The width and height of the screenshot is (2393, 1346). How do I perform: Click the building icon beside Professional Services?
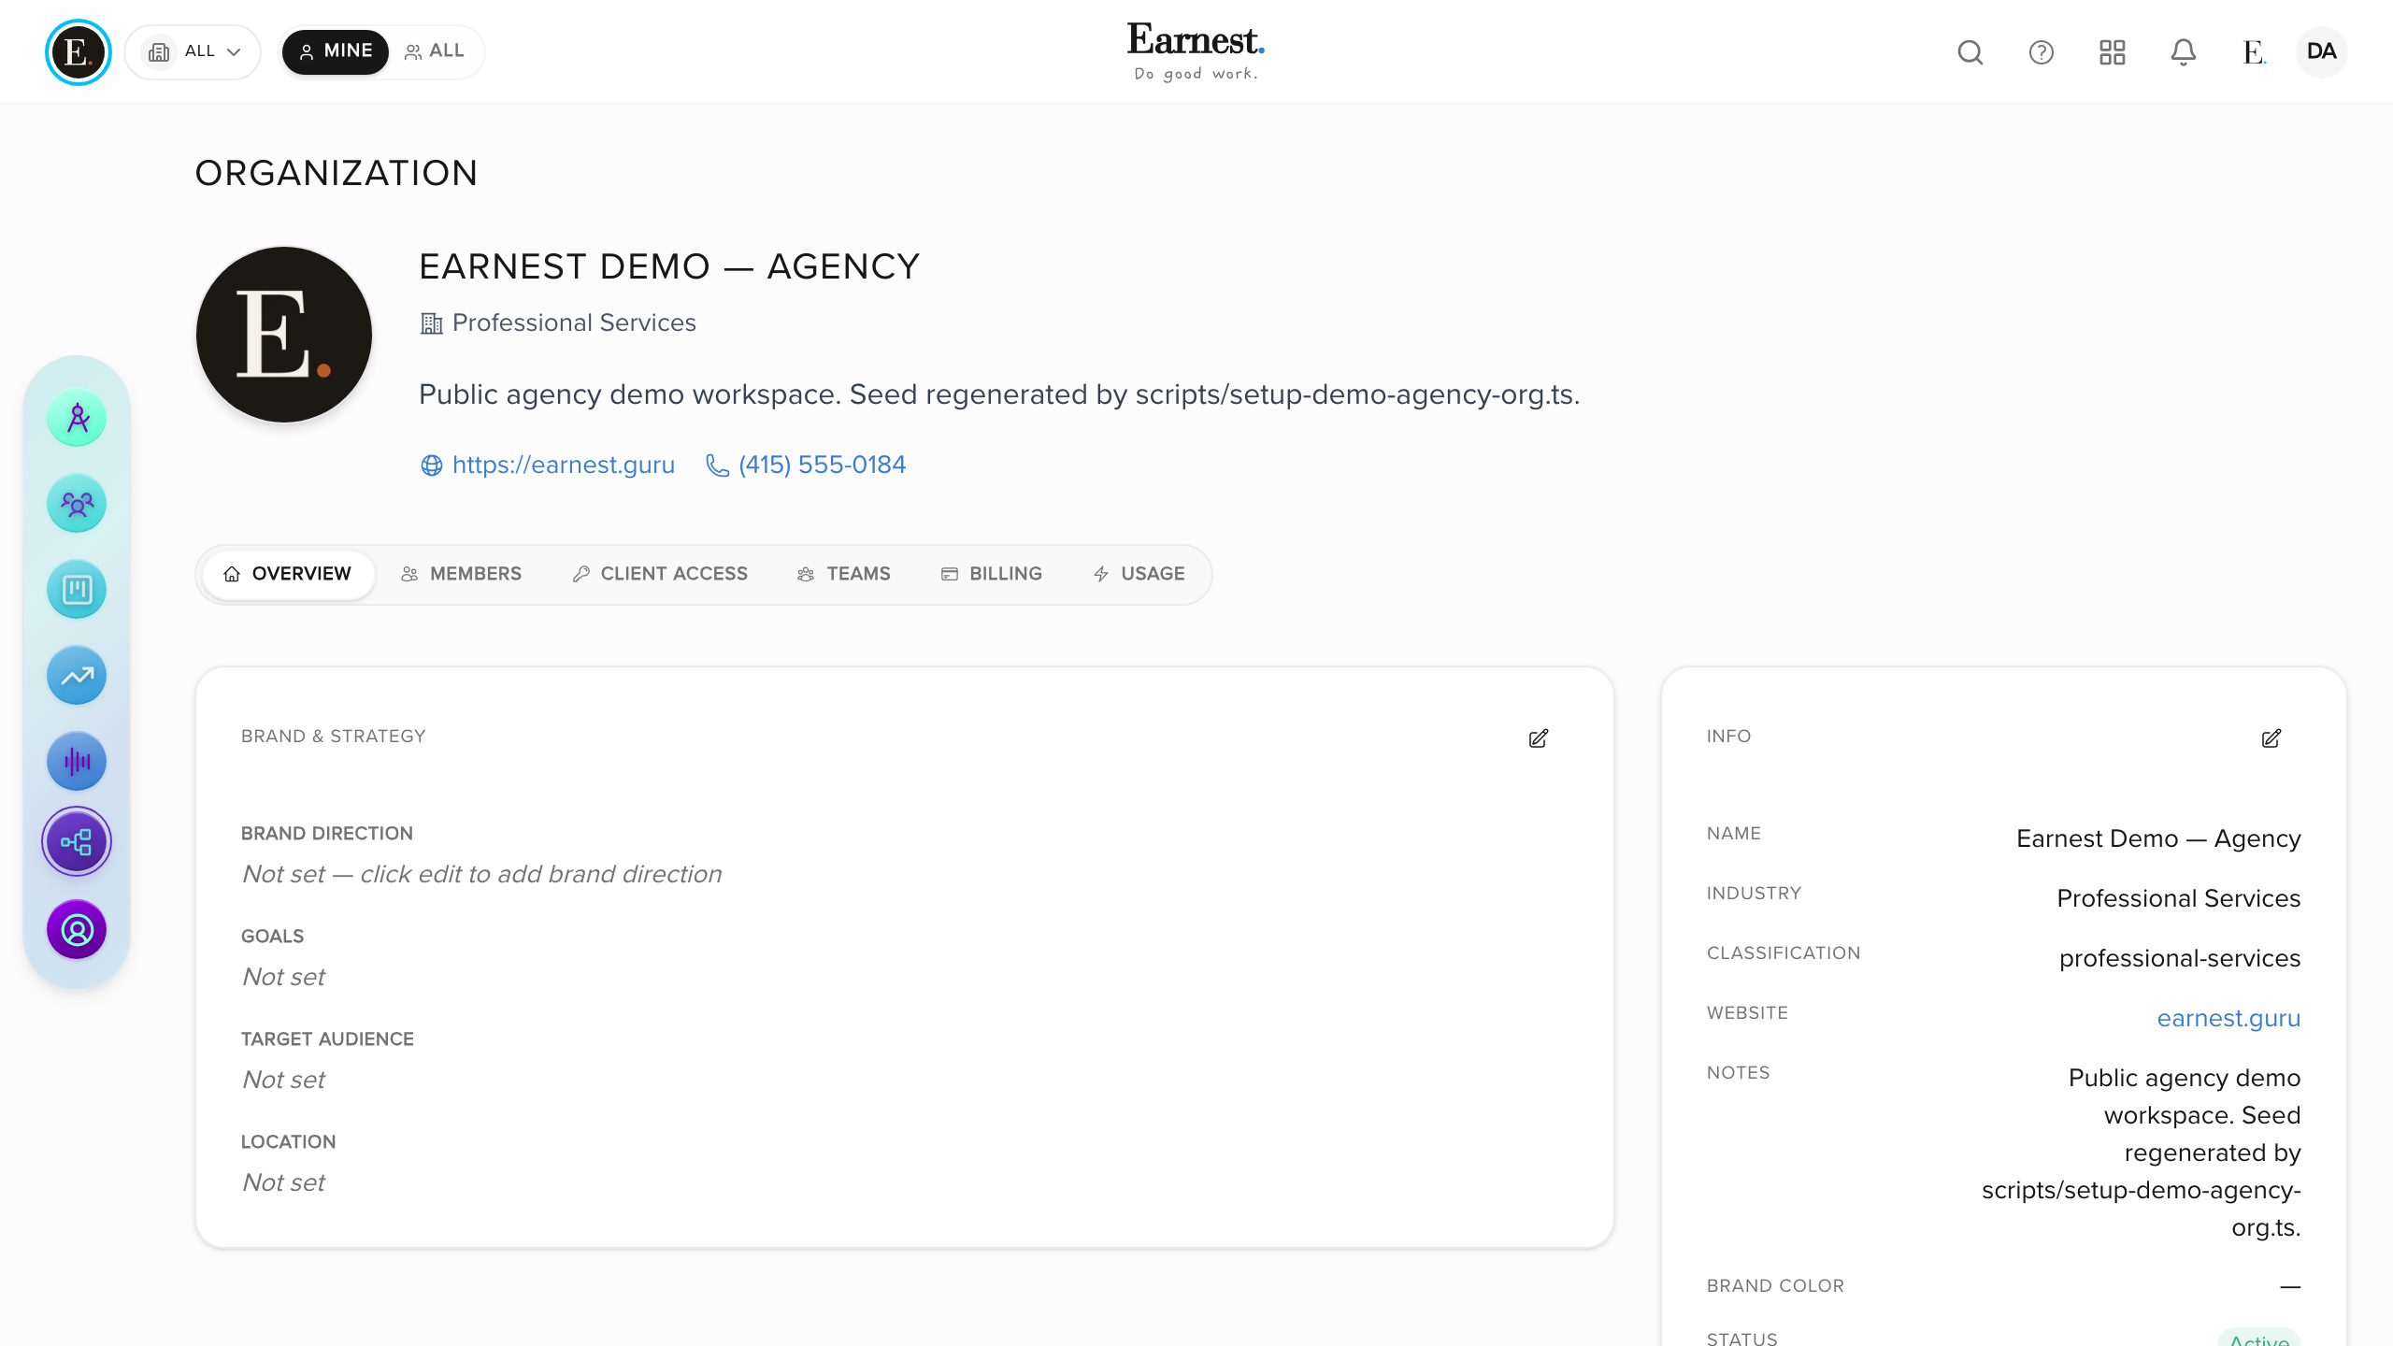tap(431, 323)
